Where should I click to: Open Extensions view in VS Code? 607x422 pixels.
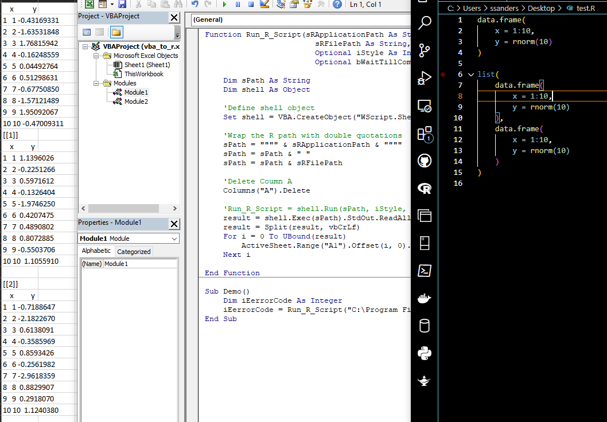click(x=425, y=134)
